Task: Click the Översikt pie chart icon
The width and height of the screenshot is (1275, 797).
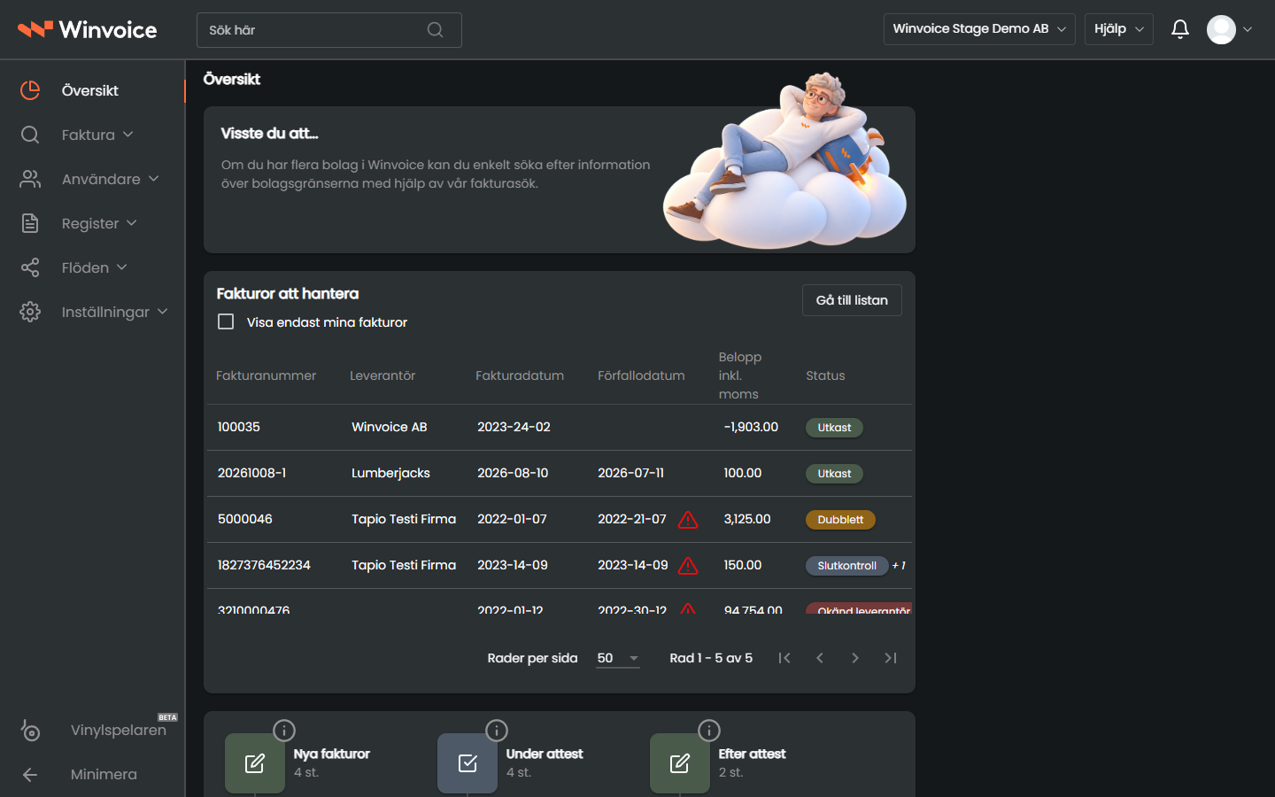Action: click(x=30, y=90)
